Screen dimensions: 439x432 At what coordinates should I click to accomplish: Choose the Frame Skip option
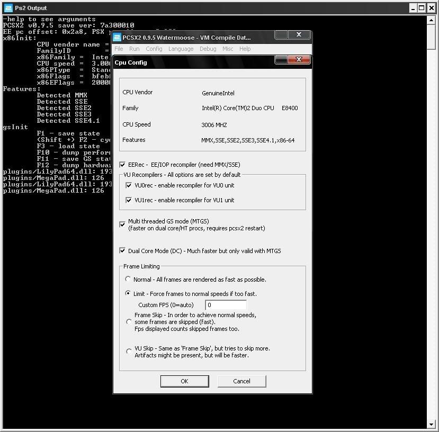[x=129, y=321]
